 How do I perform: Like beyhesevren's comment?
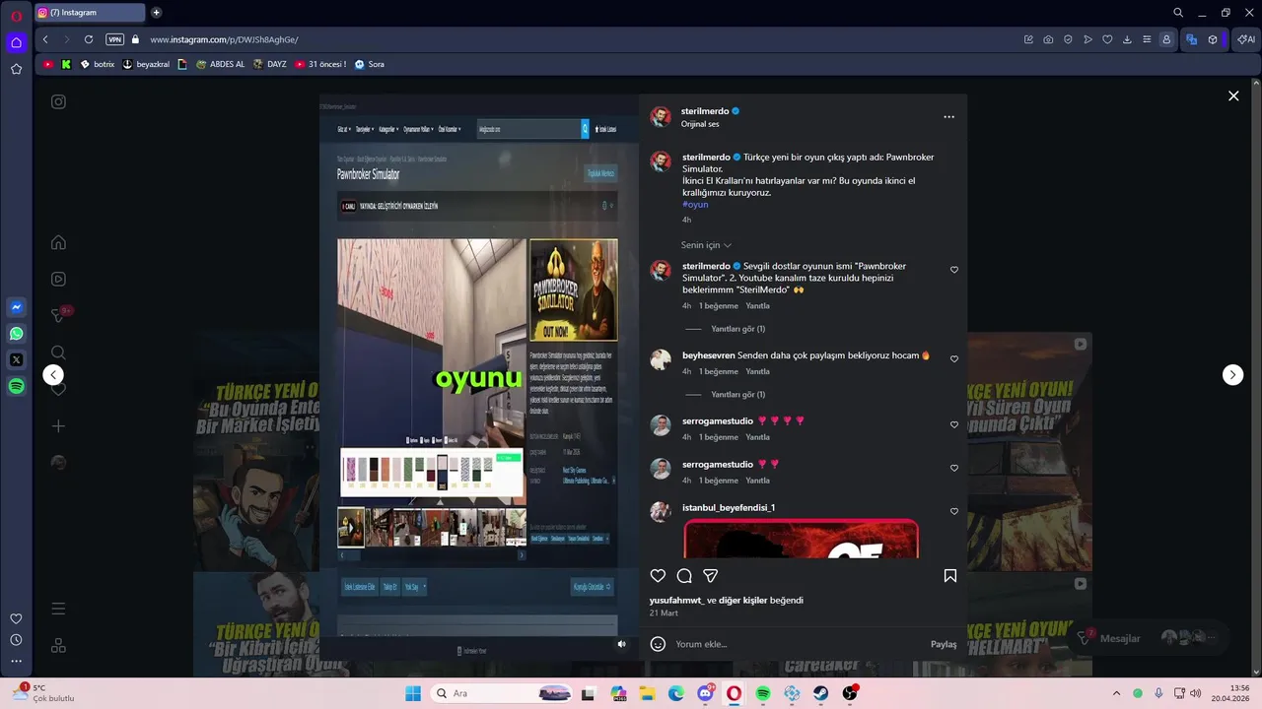(x=953, y=359)
